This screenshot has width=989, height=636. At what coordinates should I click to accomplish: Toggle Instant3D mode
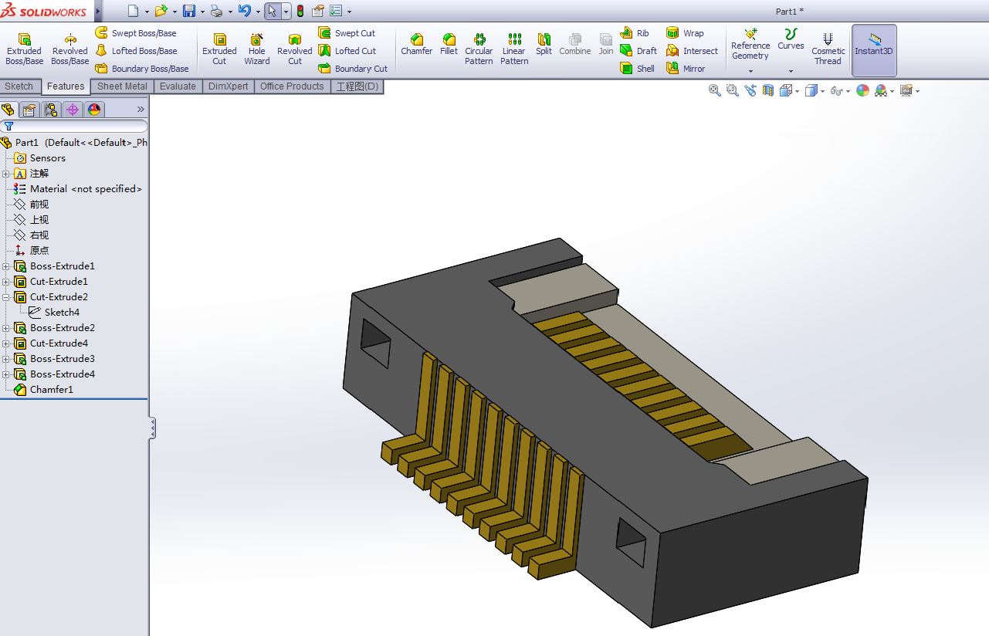click(874, 50)
